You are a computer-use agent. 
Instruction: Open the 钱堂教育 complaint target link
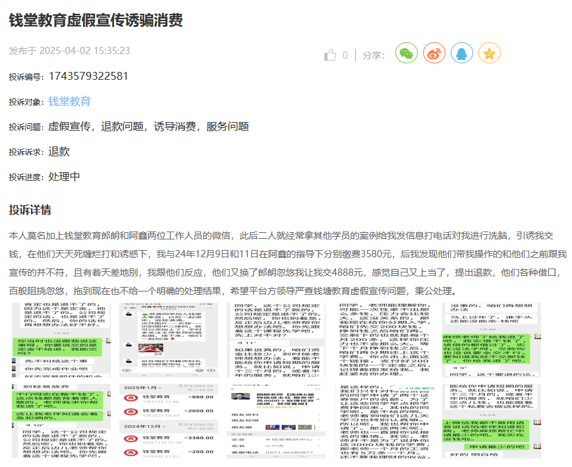coord(69,101)
